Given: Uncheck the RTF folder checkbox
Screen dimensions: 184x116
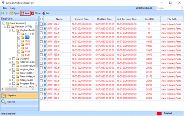Looking at the screenshot, I should coord(19,37).
